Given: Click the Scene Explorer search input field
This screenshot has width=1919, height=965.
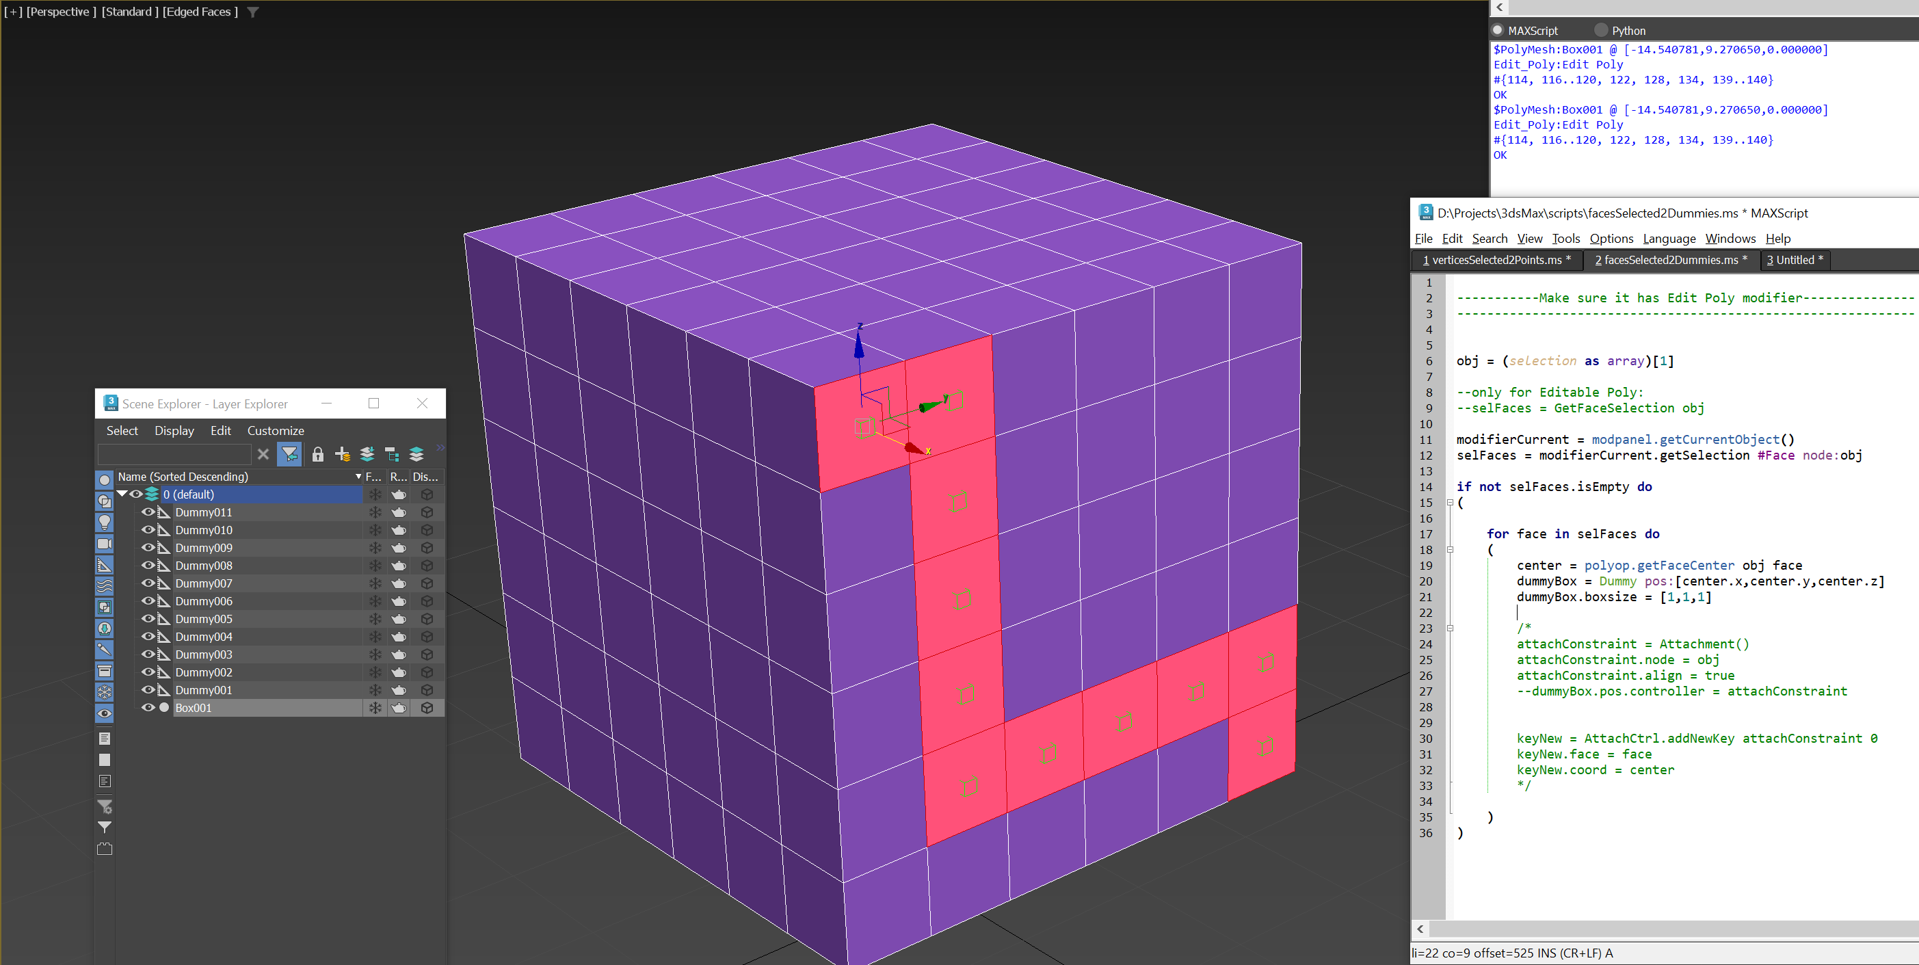Looking at the screenshot, I should coord(174,454).
